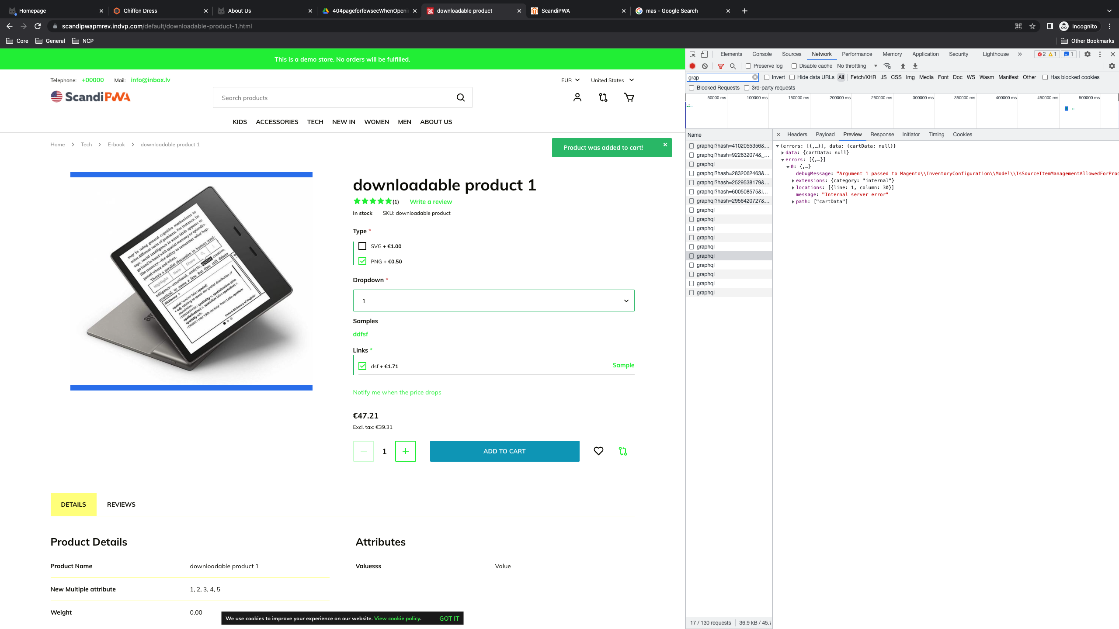Open the EUR currency dropdown
1119x629 pixels.
coord(570,80)
